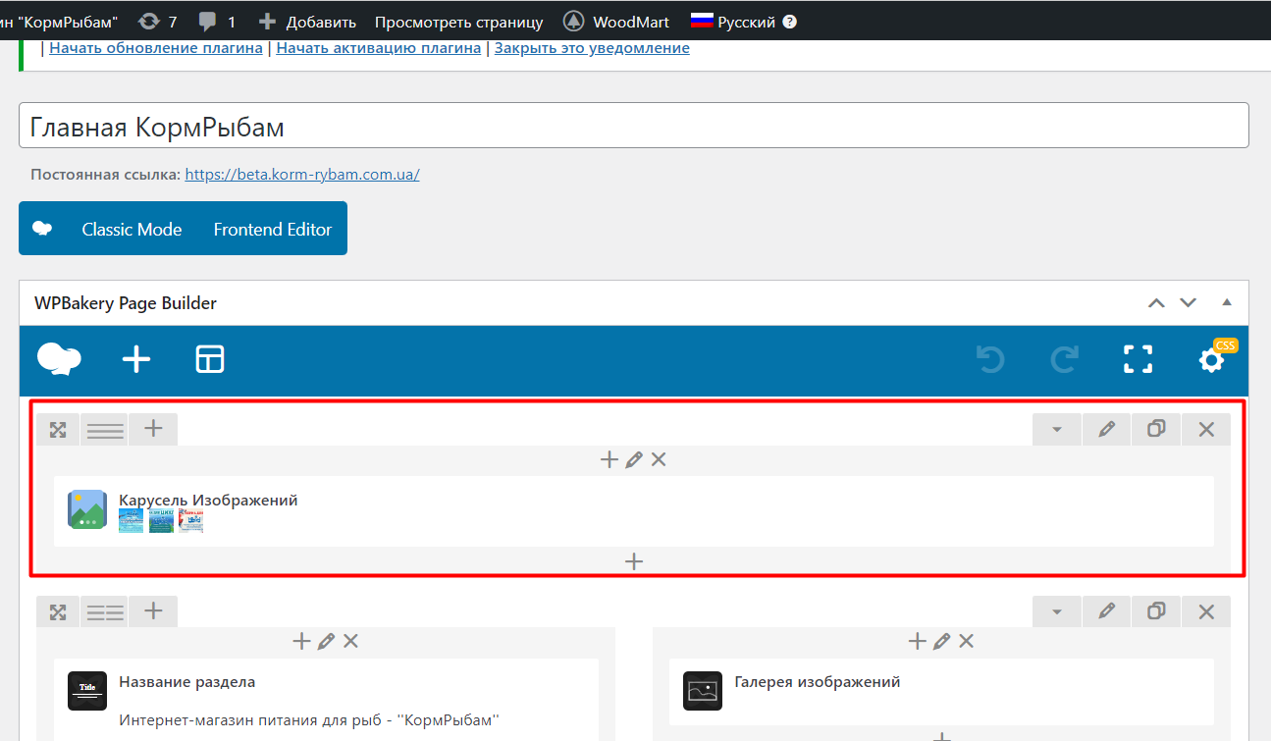Undo the last builder change

tap(990, 360)
